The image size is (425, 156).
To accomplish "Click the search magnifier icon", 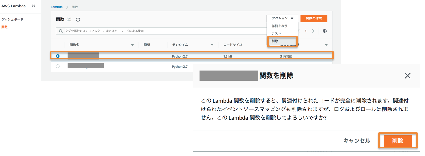I will click(61, 31).
